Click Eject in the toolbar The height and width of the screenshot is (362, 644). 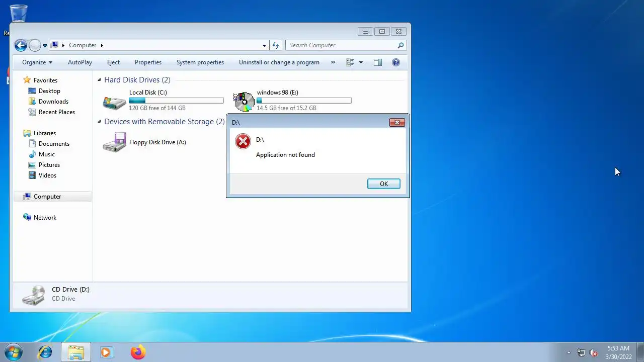coord(113,62)
